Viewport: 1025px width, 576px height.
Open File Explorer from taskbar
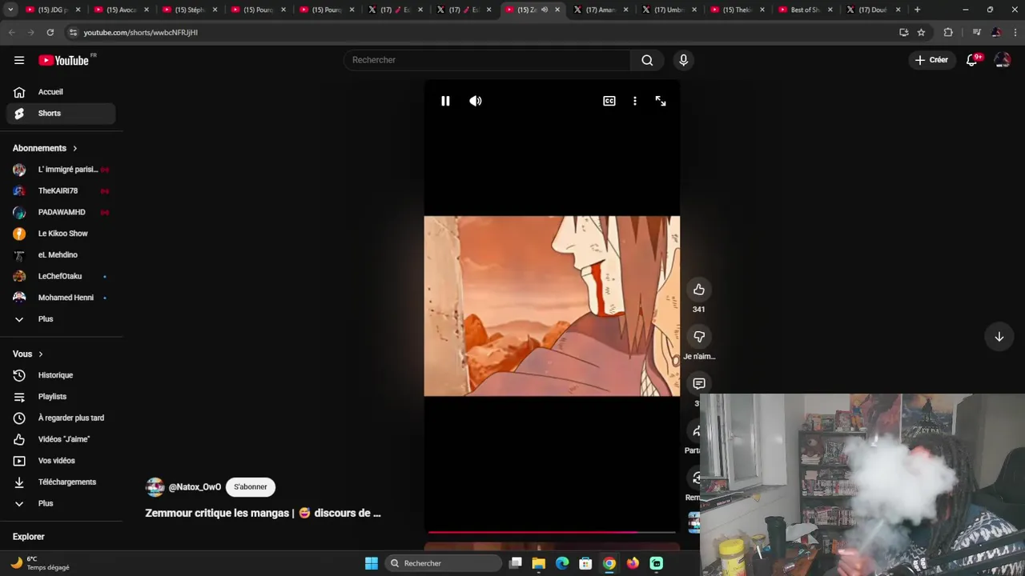[539, 563]
